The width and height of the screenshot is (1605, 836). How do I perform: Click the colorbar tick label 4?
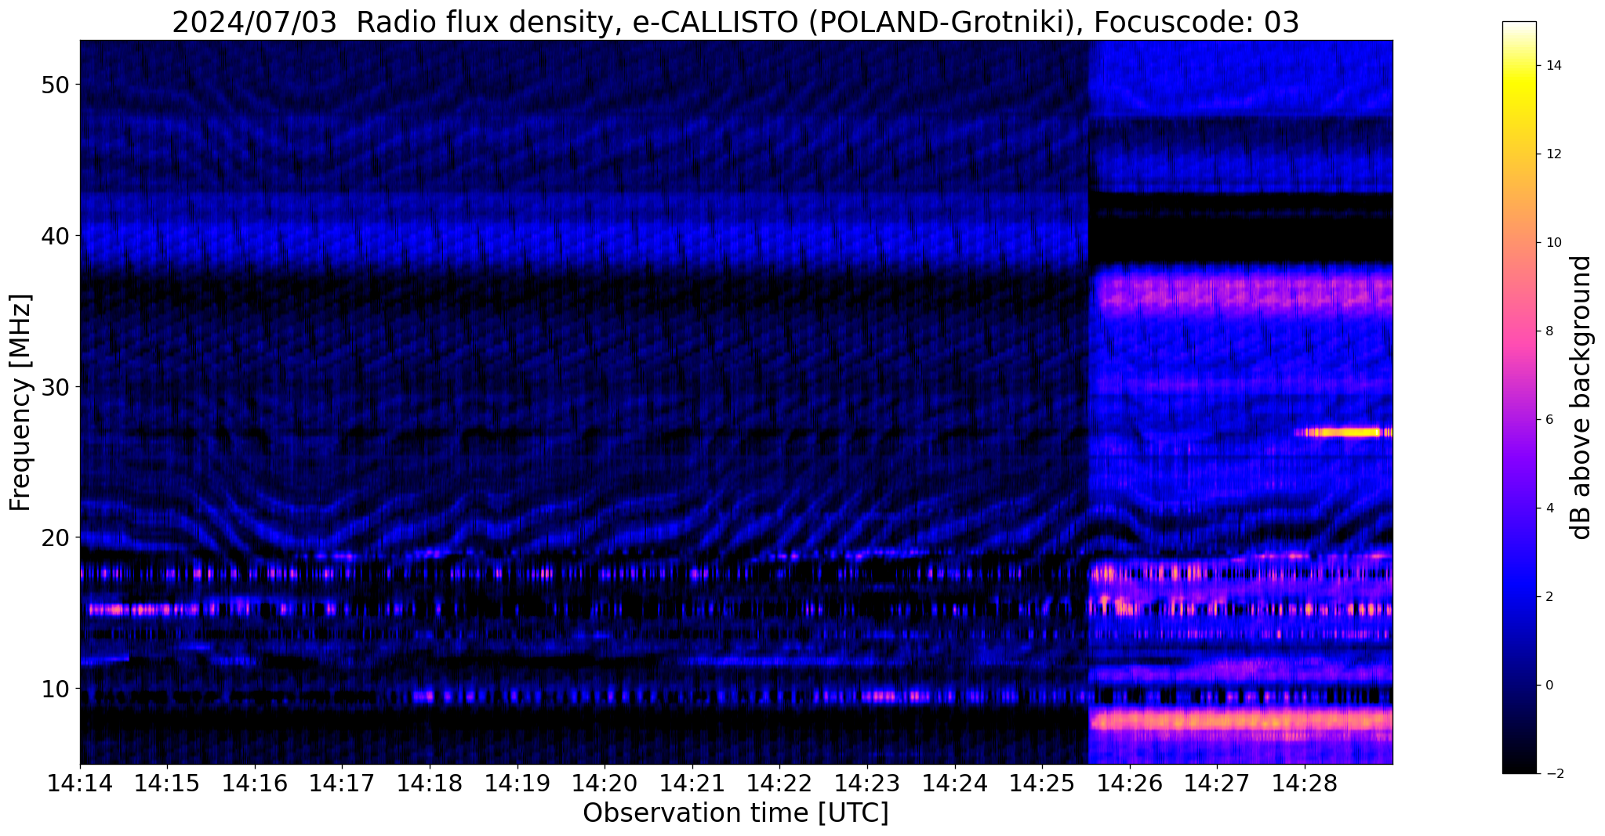(1549, 508)
